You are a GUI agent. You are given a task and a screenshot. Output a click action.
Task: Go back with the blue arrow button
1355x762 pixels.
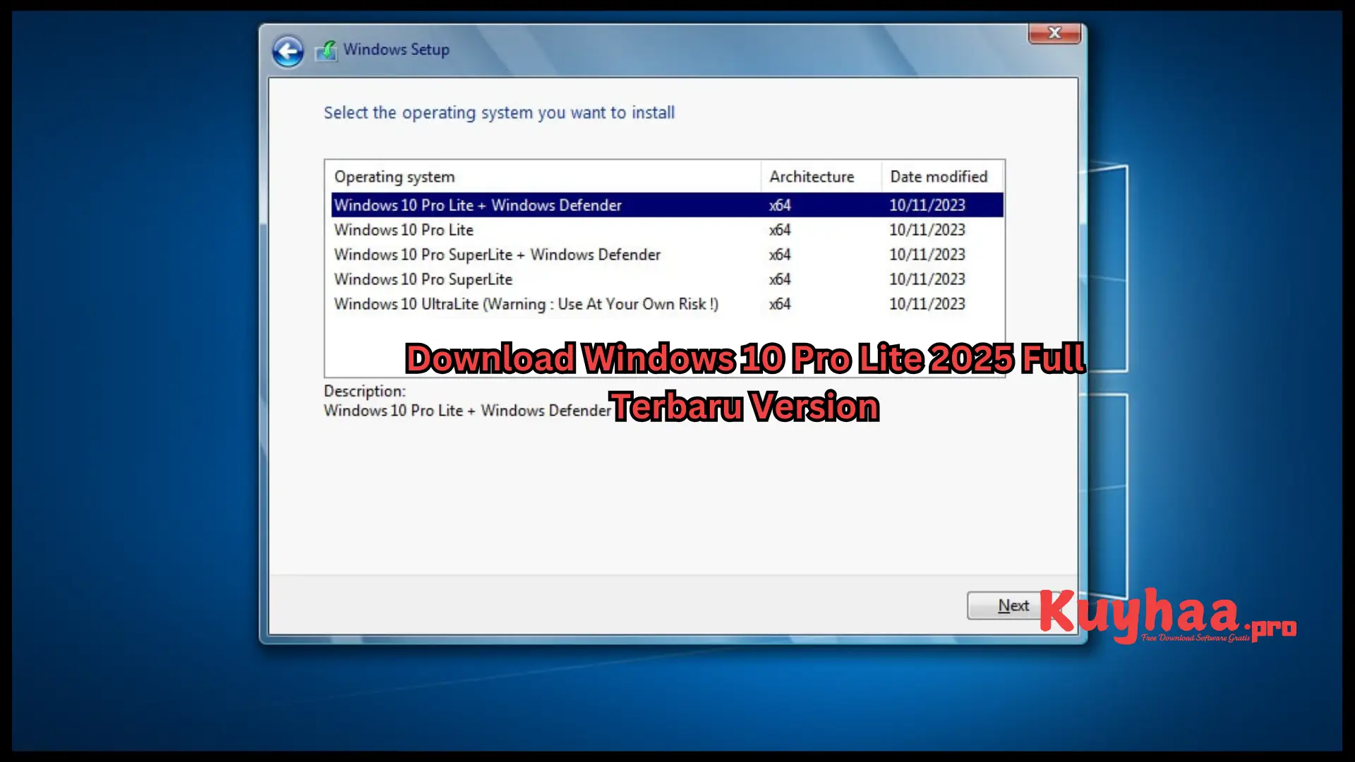tap(288, 51)
